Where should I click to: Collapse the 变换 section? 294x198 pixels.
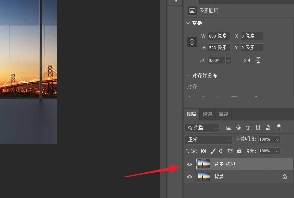188,23
